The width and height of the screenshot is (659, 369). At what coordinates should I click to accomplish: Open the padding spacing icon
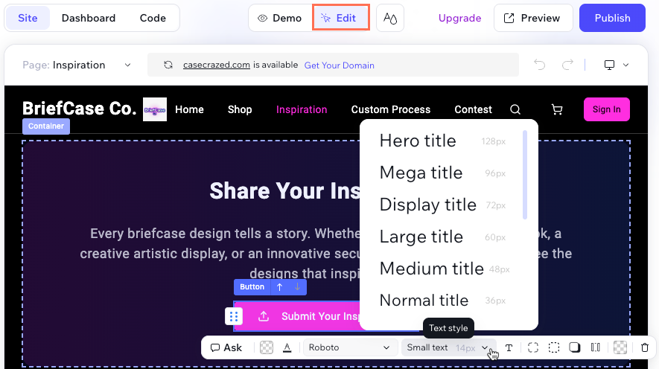tap(595, 347)
